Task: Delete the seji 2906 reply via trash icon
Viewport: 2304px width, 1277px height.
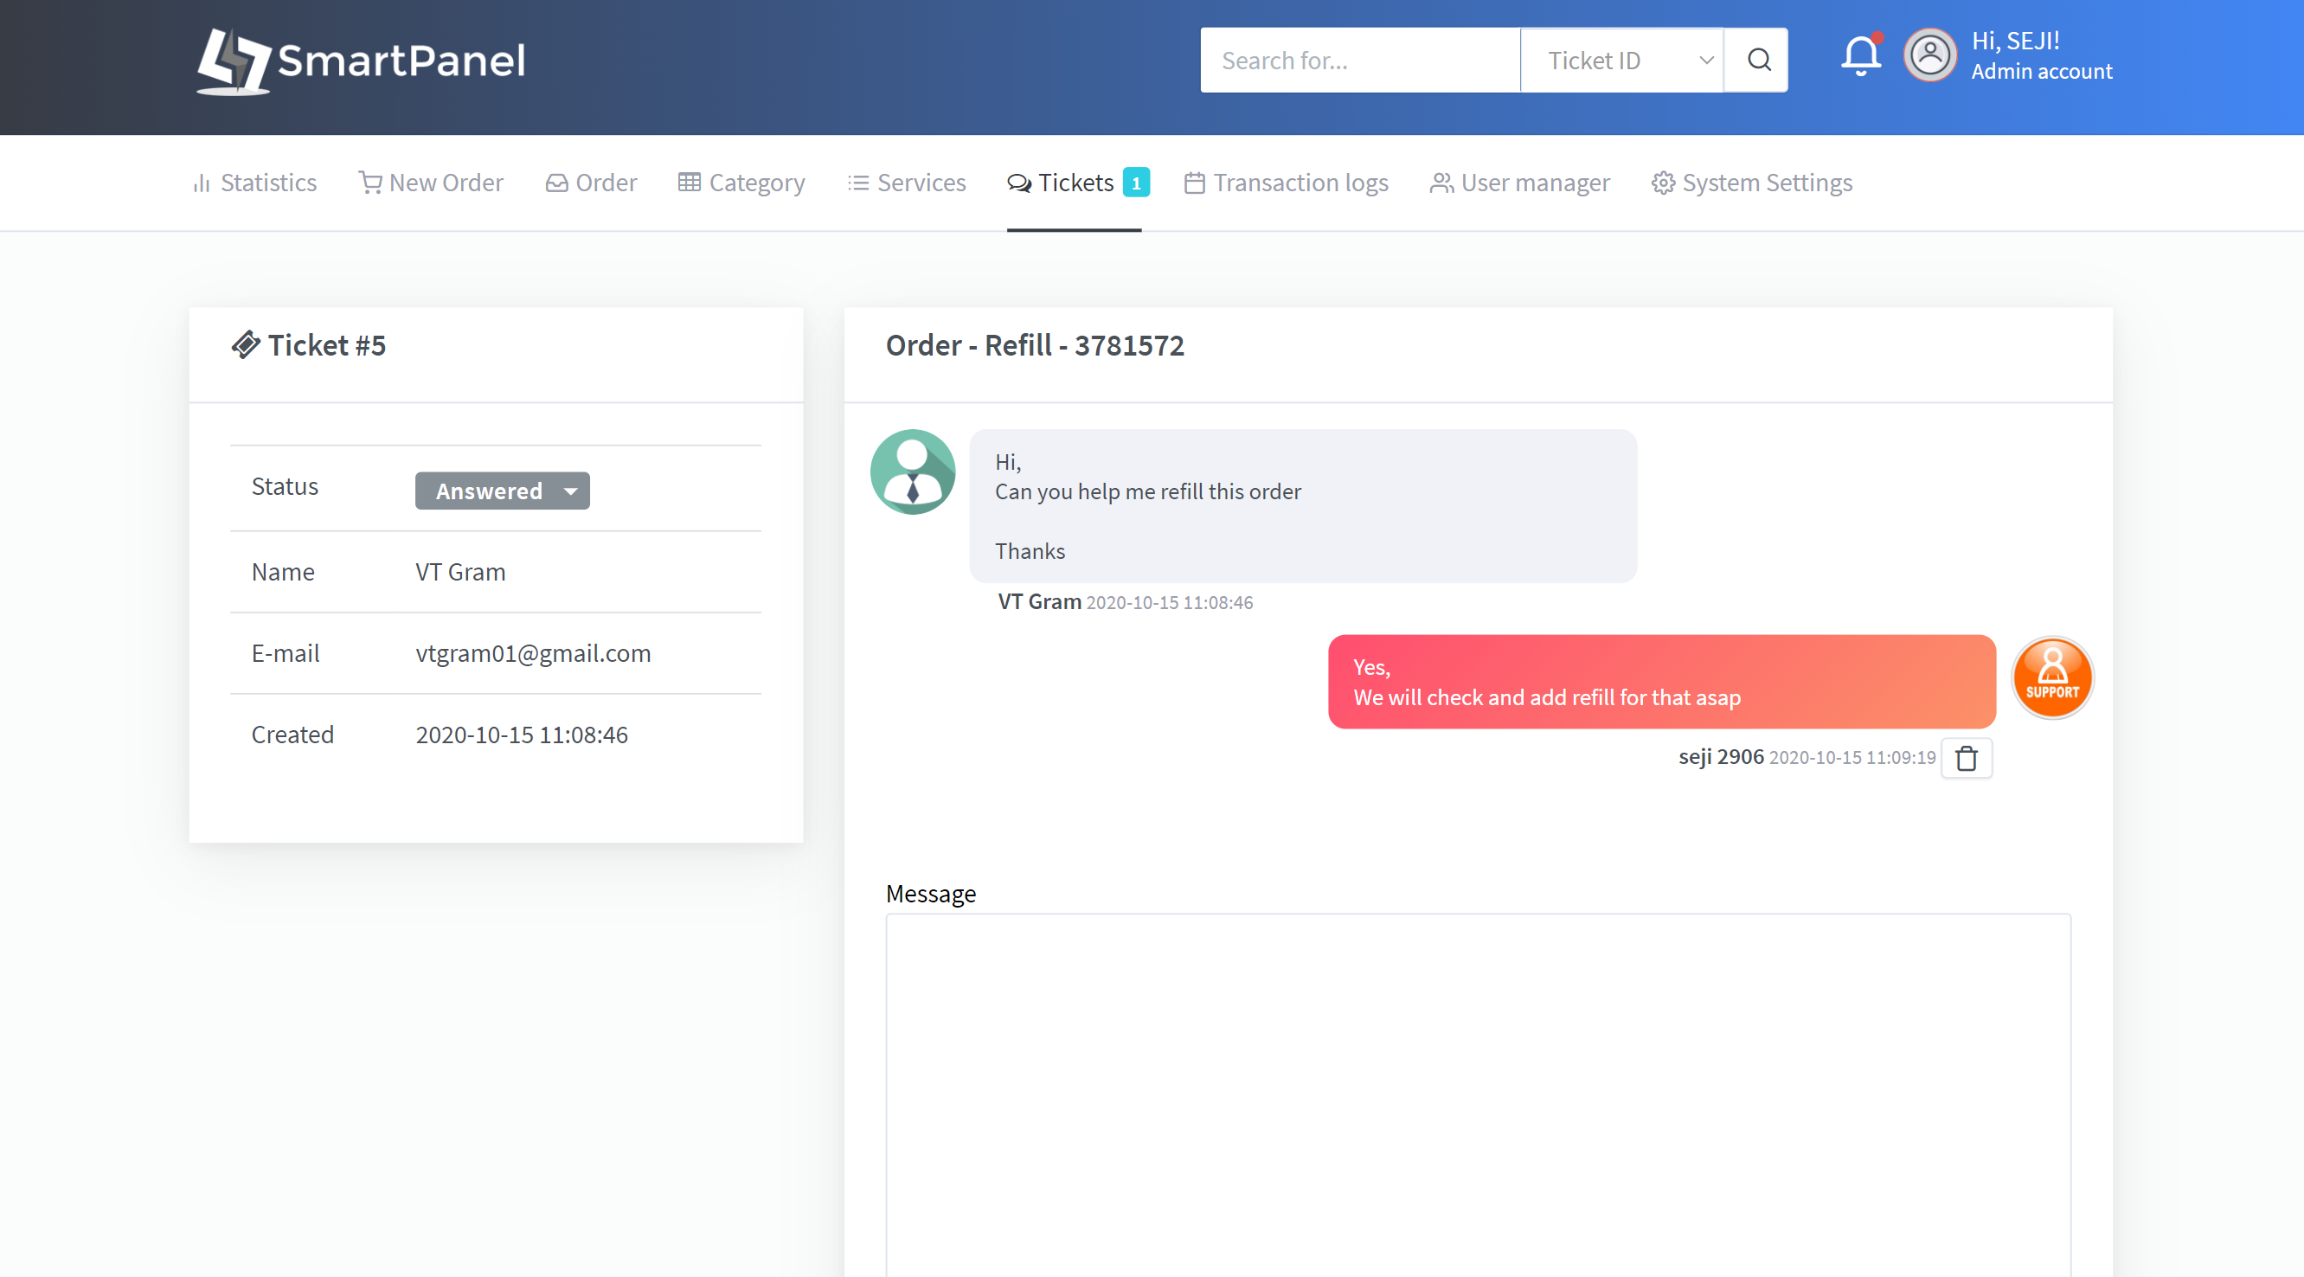Action: pos(1965,757)
